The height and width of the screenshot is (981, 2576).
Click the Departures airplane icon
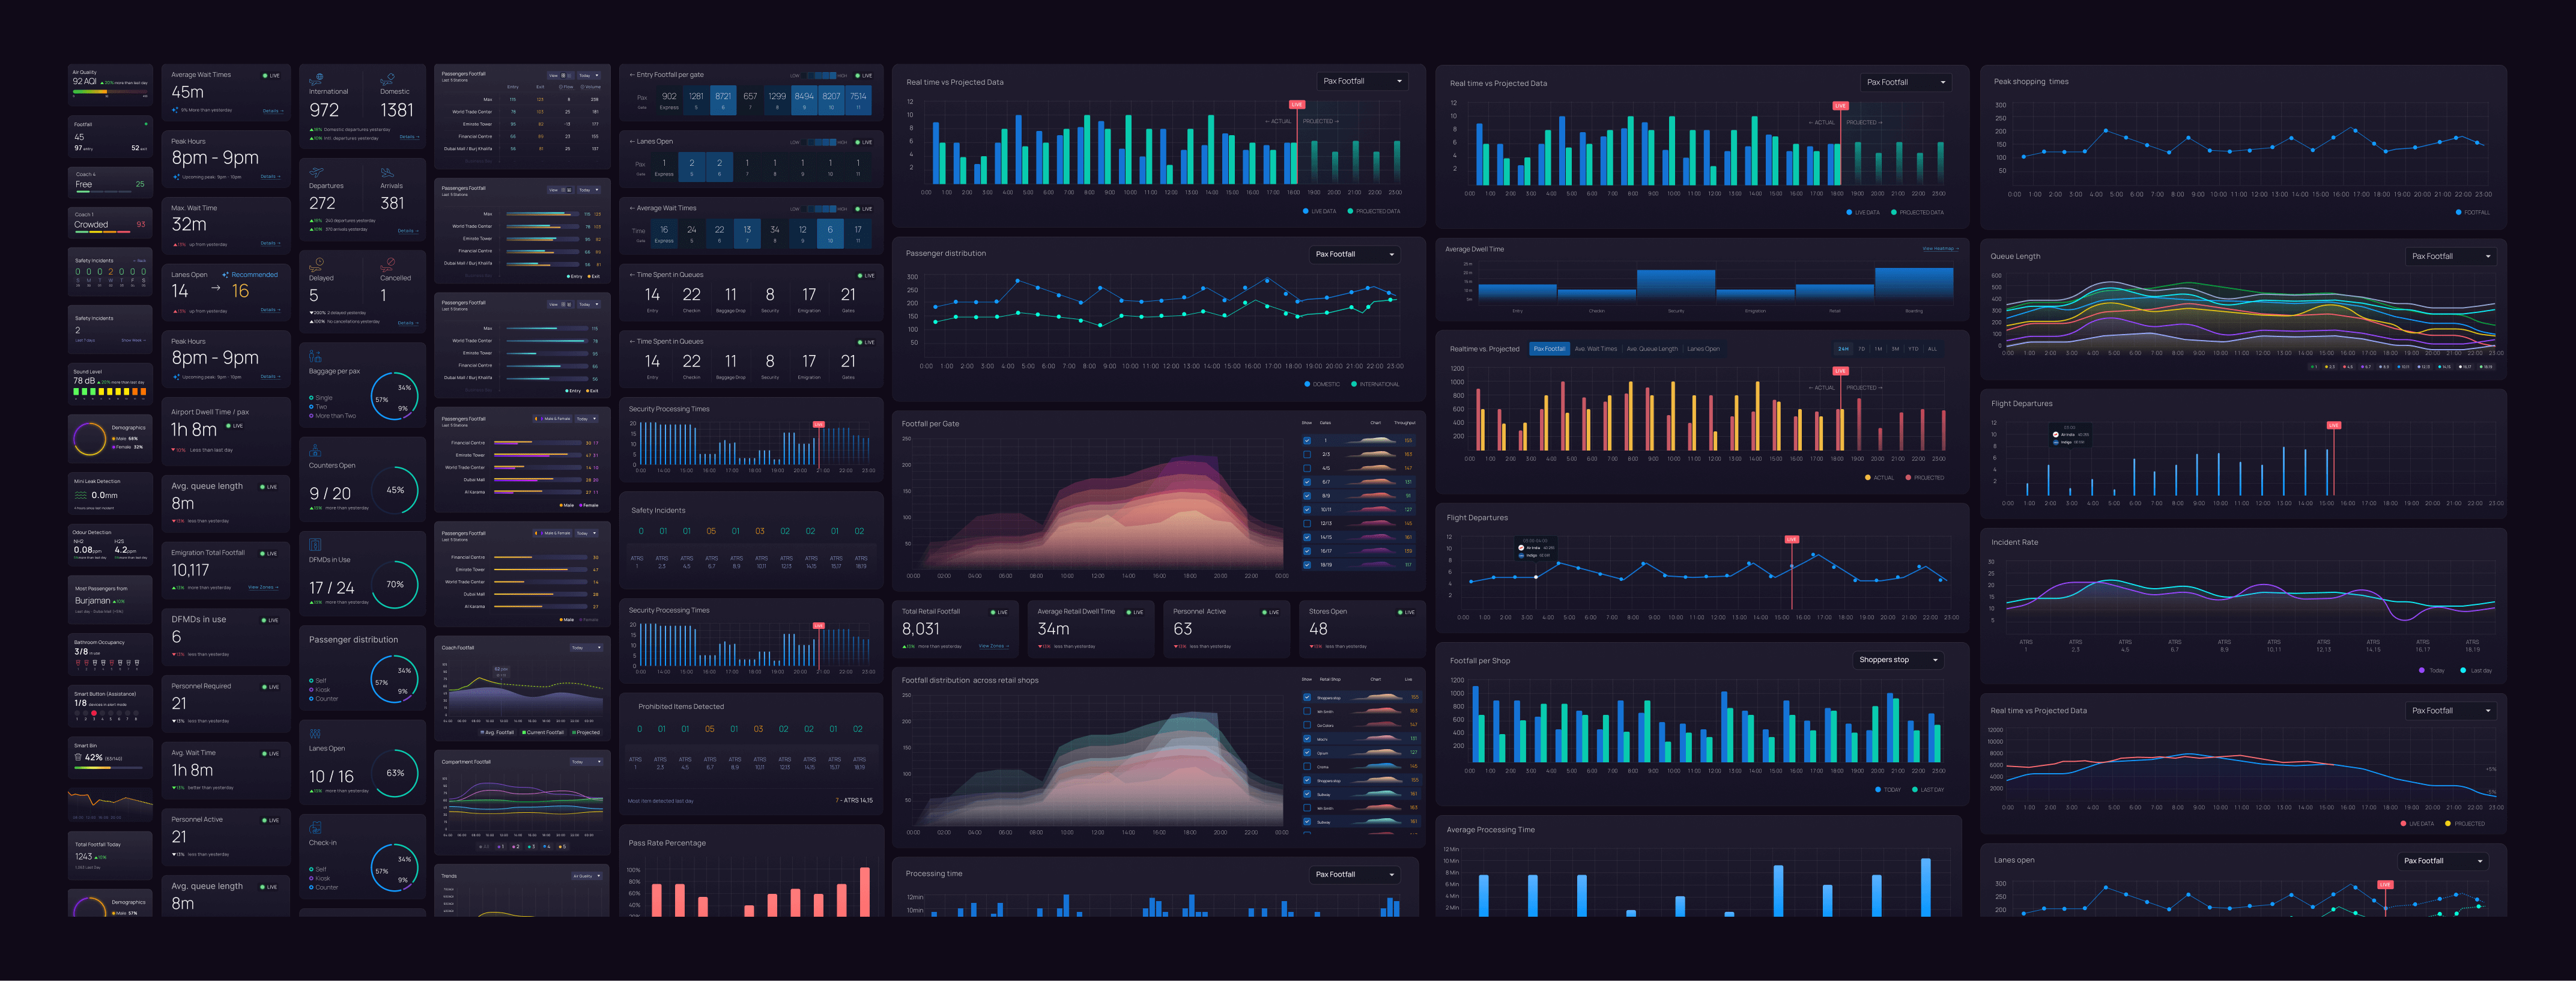pos(316,172)
